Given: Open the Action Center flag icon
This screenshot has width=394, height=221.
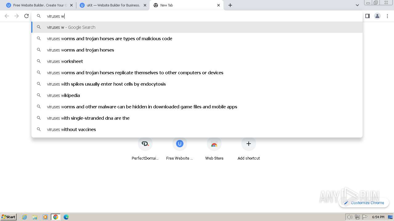Looking at the screenshot, I should point(365,217).
